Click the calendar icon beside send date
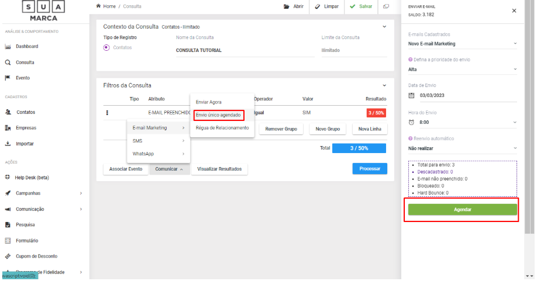 coord(411,95)
